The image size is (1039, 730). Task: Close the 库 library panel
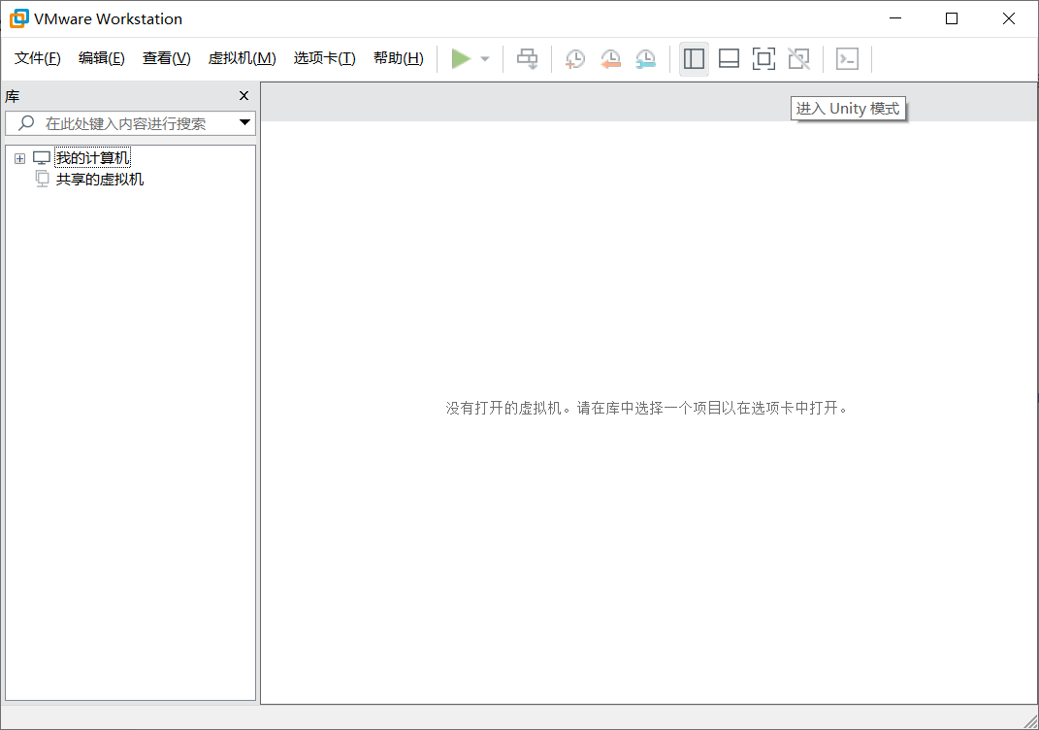[x=244, y=96]
